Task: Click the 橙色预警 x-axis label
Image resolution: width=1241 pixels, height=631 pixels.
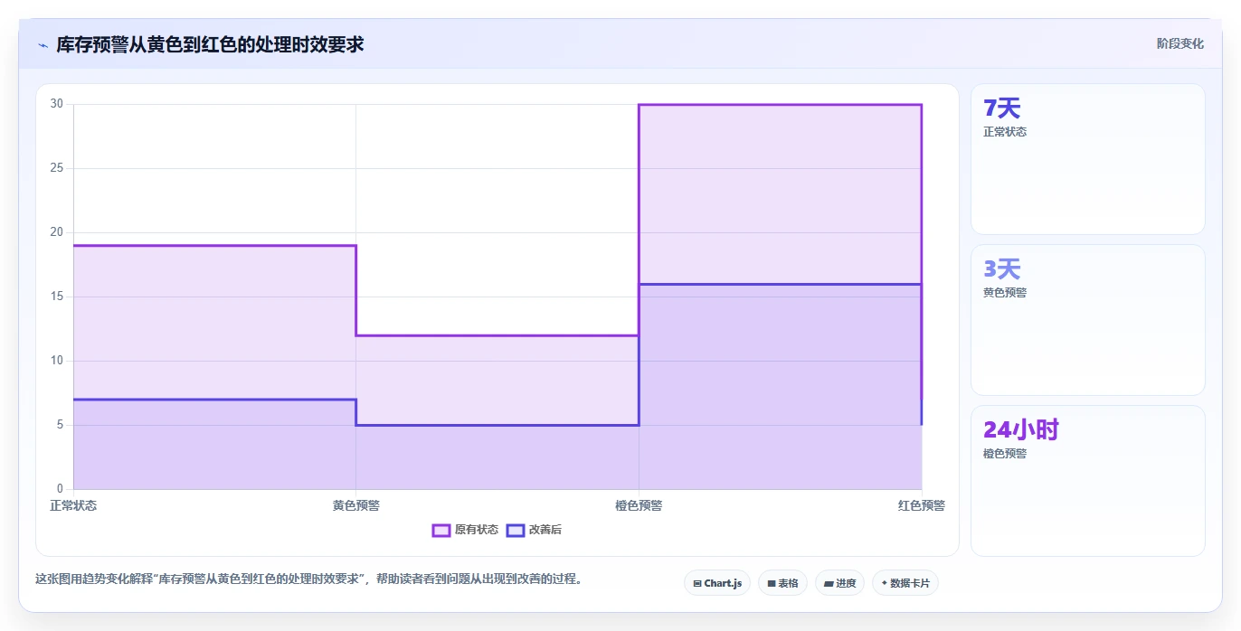Action: click(x=639, y=505)
